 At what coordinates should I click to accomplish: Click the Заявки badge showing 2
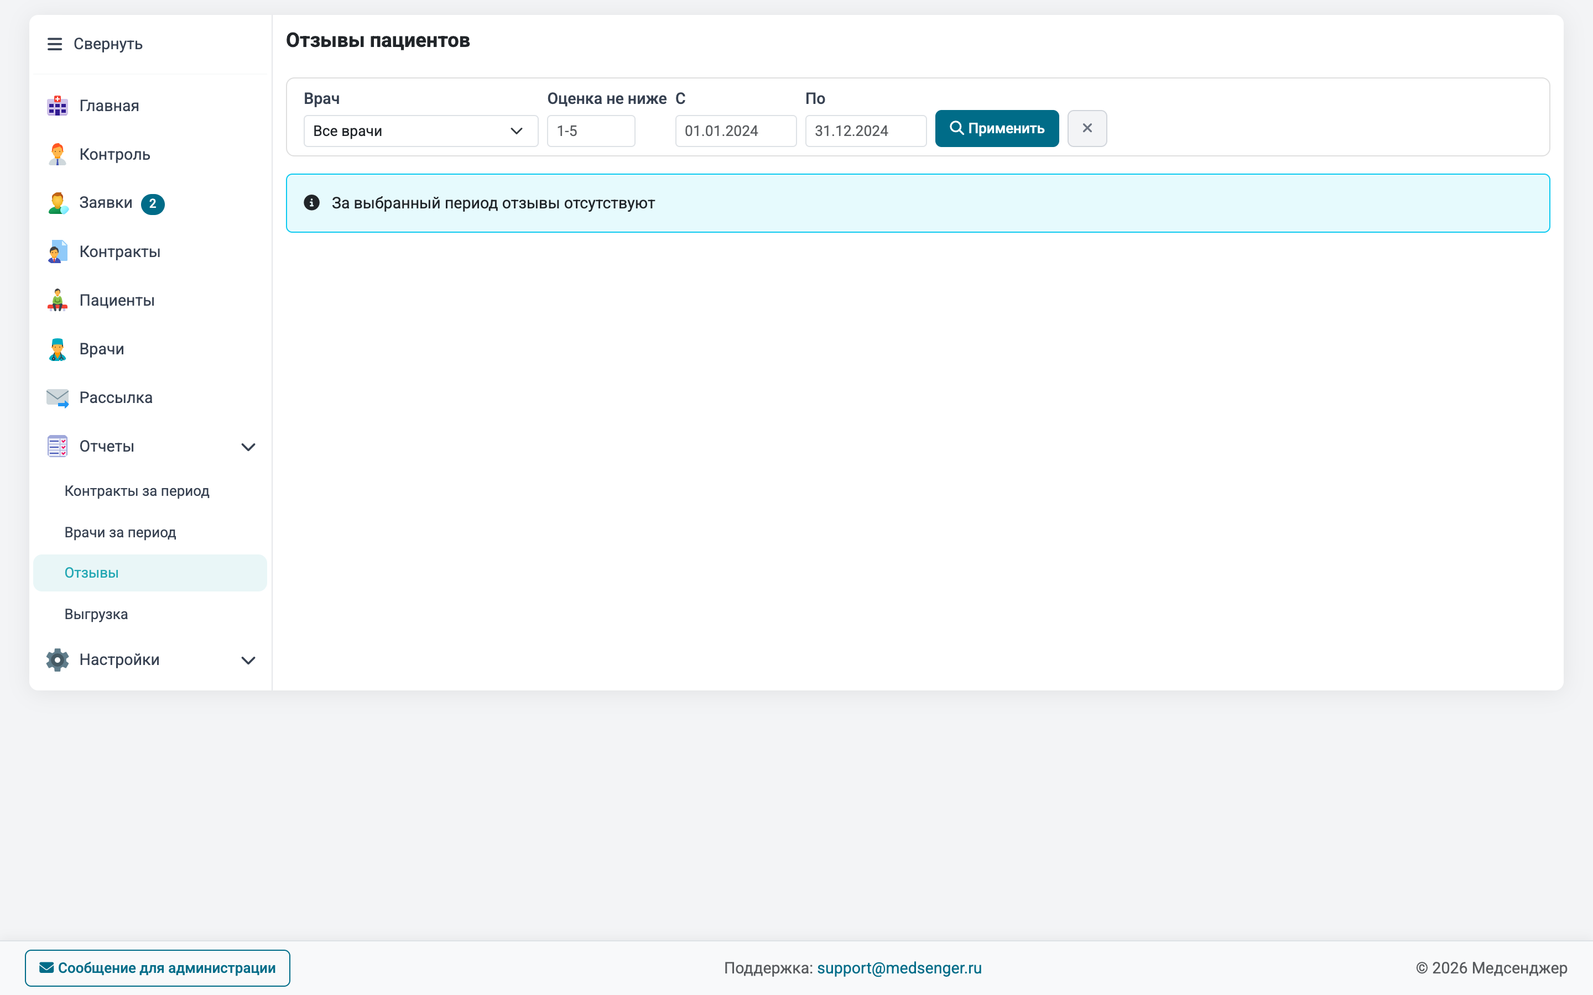pos(153,204)
